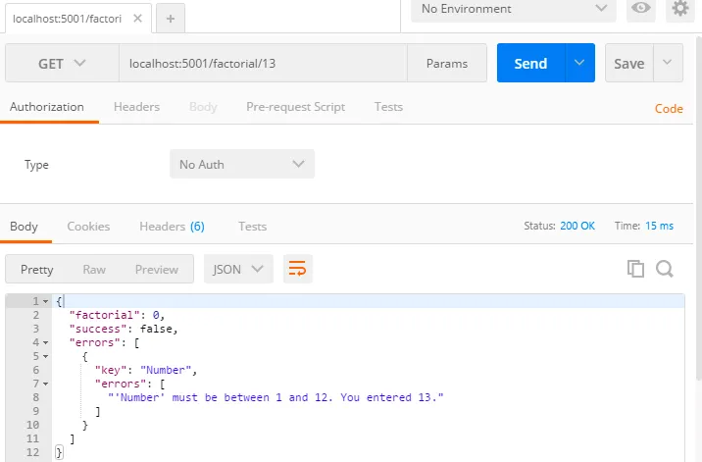702x462 pixels.
Task: Select Raw response view
Action: tap(94, 269)
